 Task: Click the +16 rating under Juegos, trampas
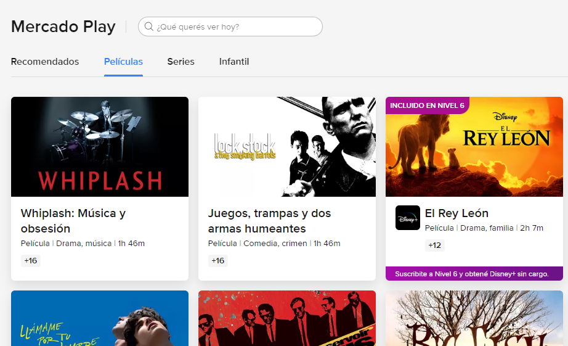click(217, 260)
